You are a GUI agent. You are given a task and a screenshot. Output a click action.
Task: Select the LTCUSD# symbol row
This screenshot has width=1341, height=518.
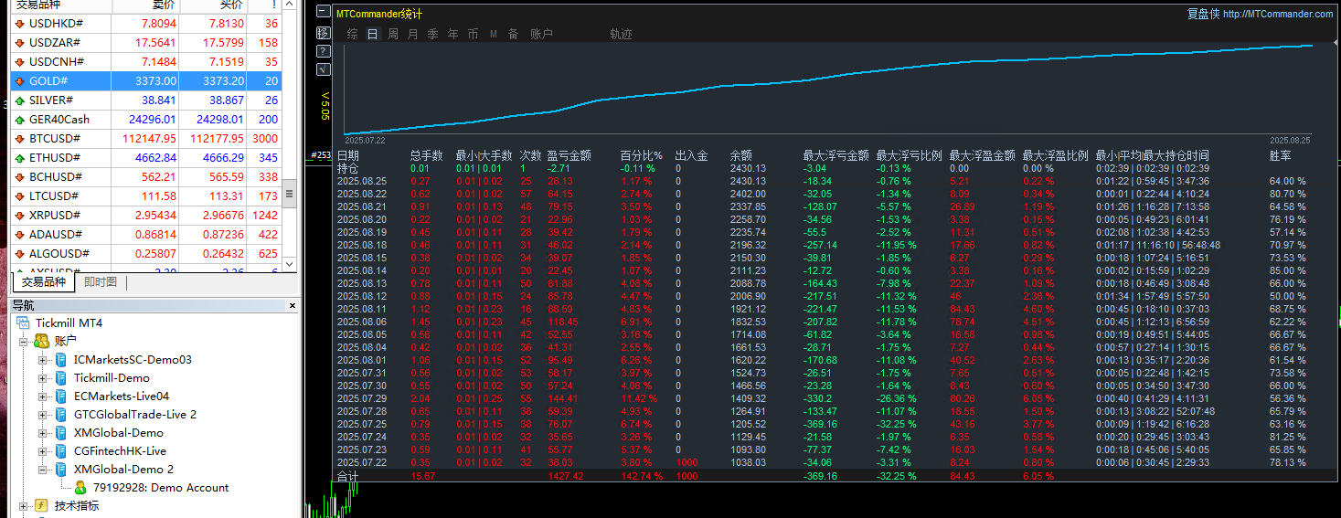tap(146, 196)
